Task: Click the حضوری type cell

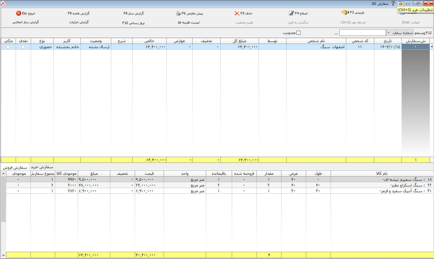Action: click(x=42, y=47)
